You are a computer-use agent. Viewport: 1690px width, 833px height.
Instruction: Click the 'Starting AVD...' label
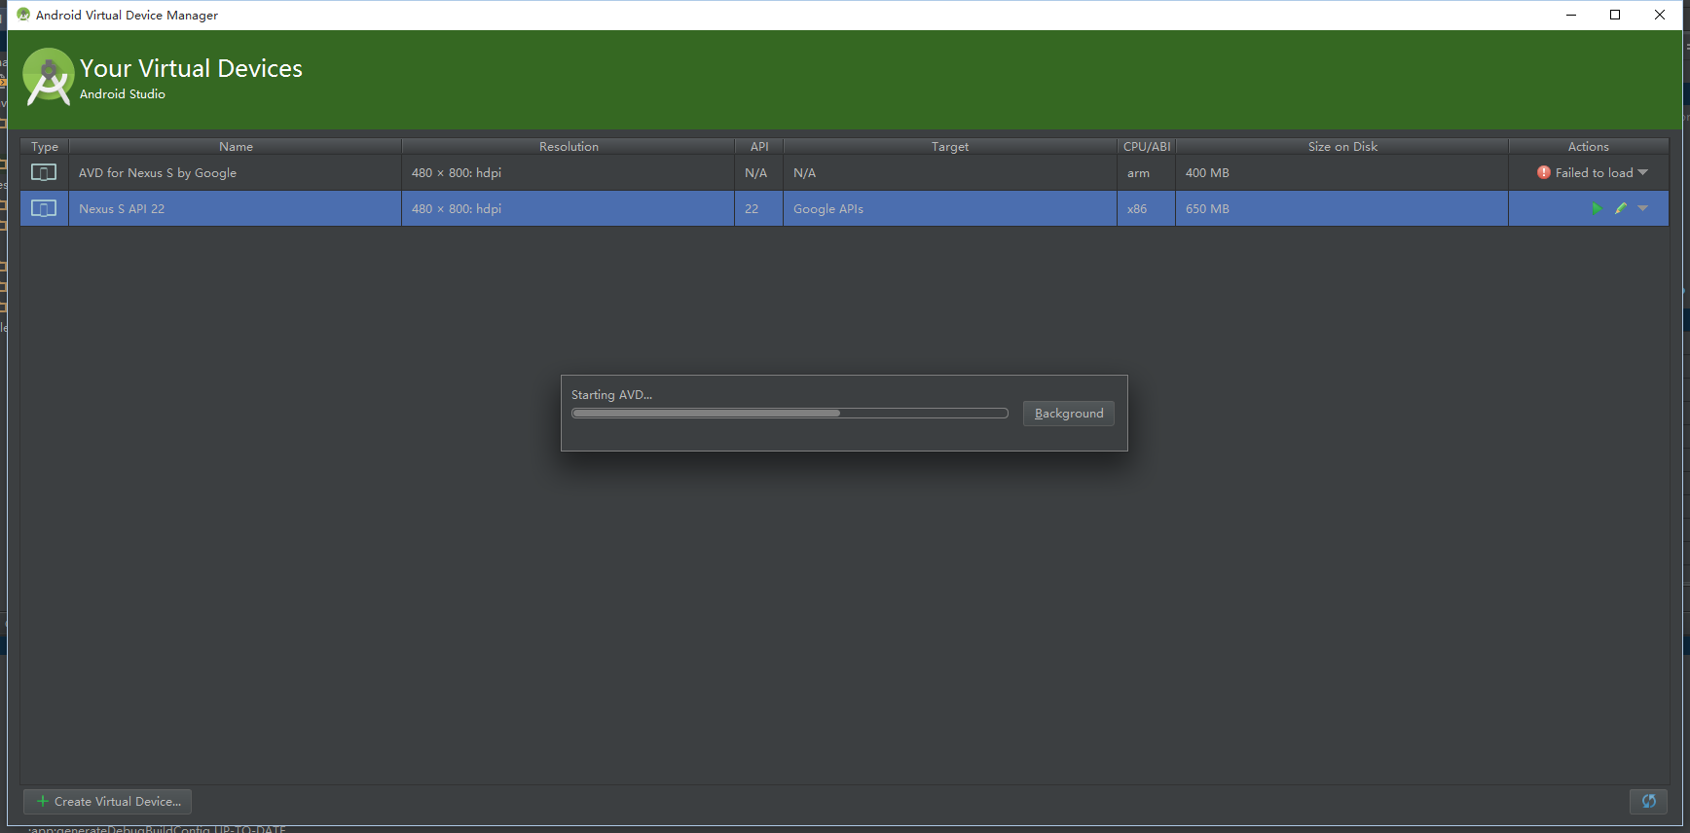(611, 394)
